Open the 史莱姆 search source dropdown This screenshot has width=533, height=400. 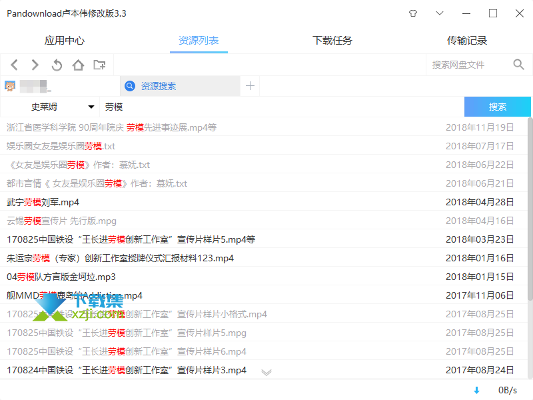coord(50,107)
